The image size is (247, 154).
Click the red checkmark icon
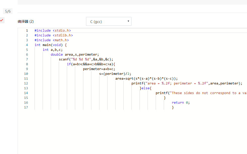(x=2, y=20)
